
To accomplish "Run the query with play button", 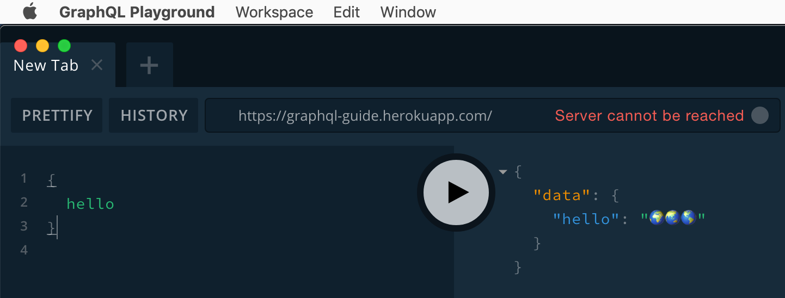I will point(456,193).
